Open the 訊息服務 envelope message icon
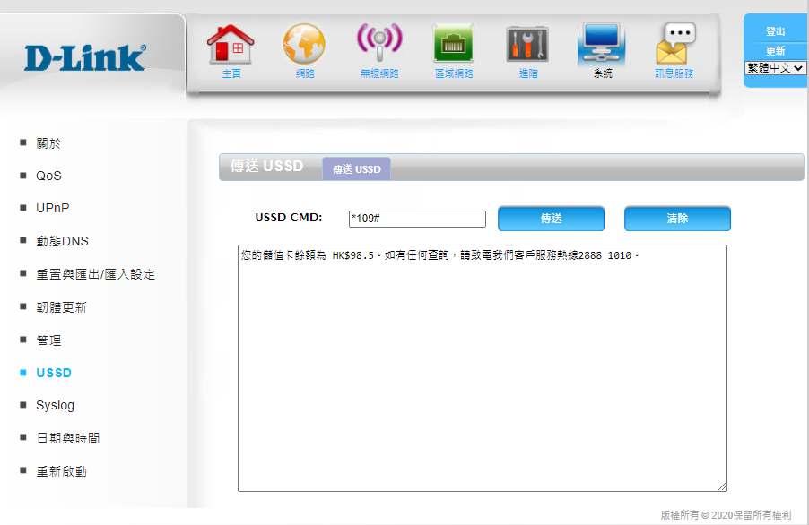 point(675,44)
